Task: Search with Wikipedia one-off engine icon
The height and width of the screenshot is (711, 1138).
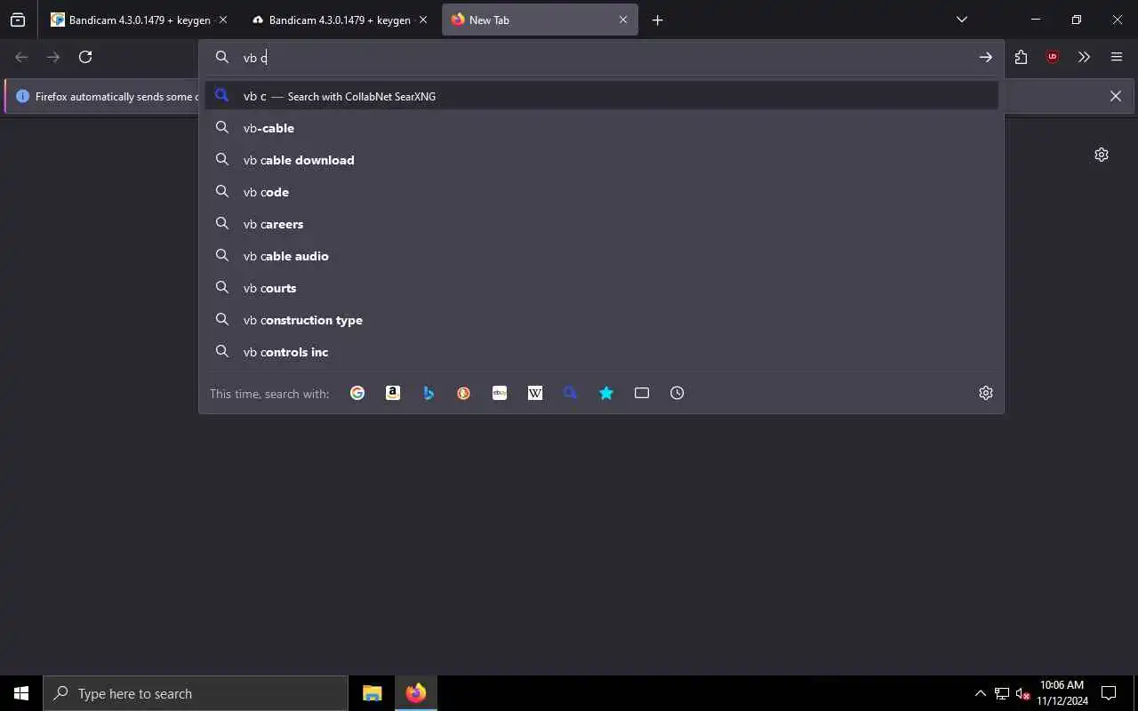Action: click(x=535, y=393)
